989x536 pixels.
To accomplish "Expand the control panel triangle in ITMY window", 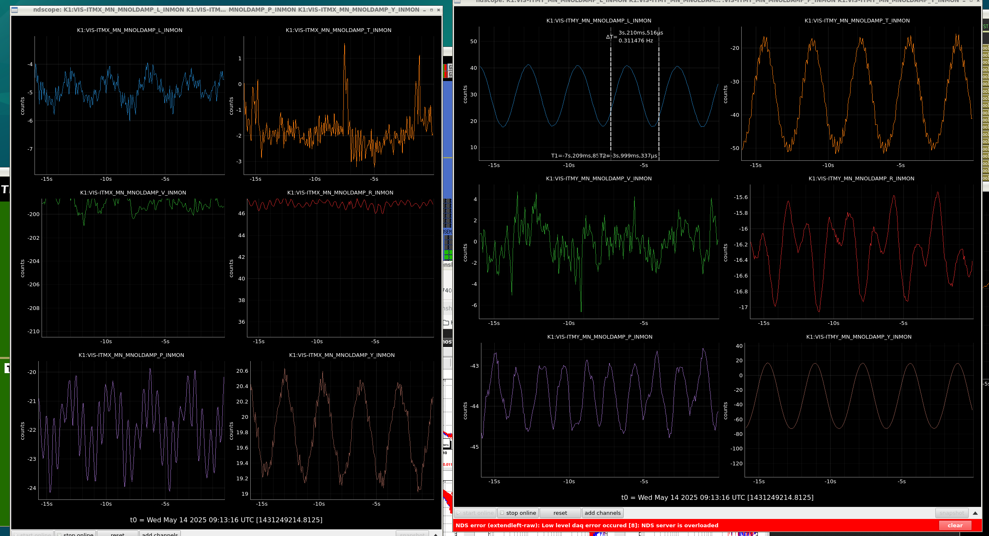I will coord(975,513).
